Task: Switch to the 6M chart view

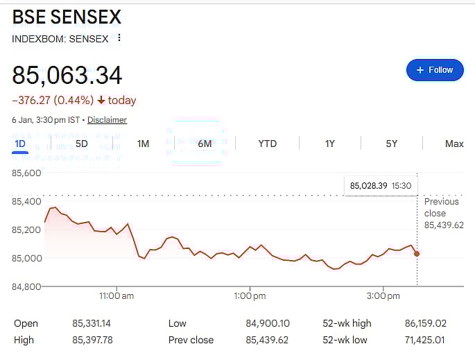Action: [x=205, y=144]
